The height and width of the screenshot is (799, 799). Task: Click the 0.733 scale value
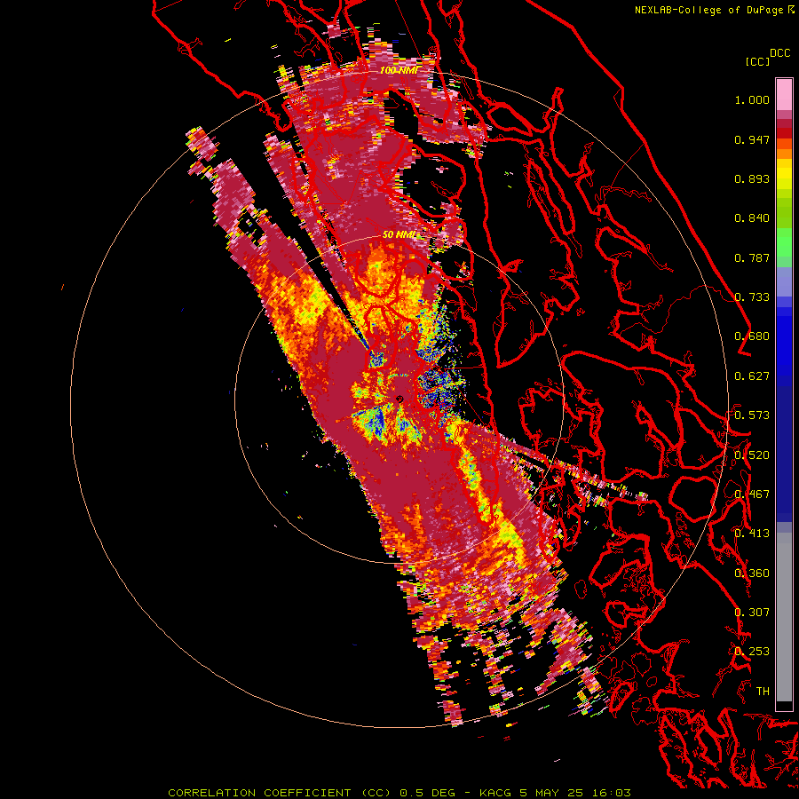752,297
